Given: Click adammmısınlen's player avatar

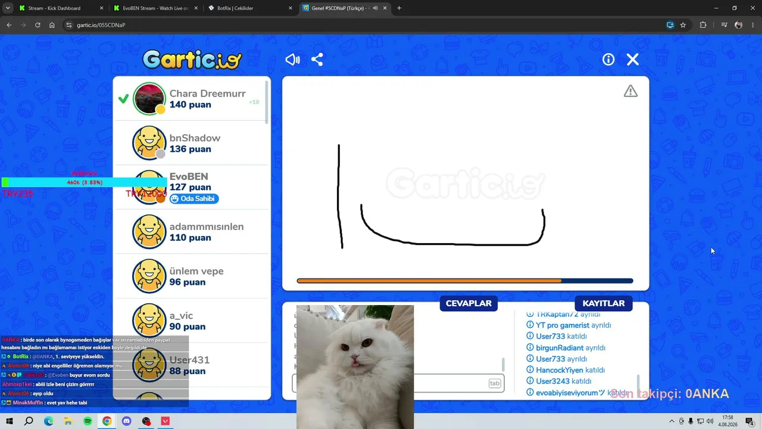Looking at the screenshot, I should tap(149, 232).
